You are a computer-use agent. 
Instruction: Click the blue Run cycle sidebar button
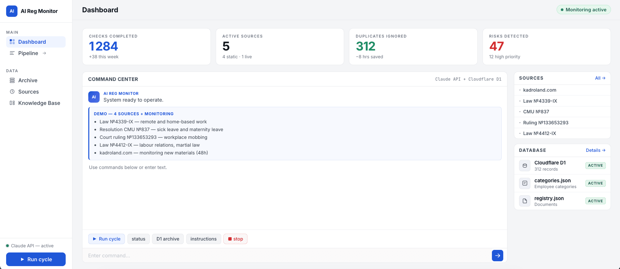36,259
